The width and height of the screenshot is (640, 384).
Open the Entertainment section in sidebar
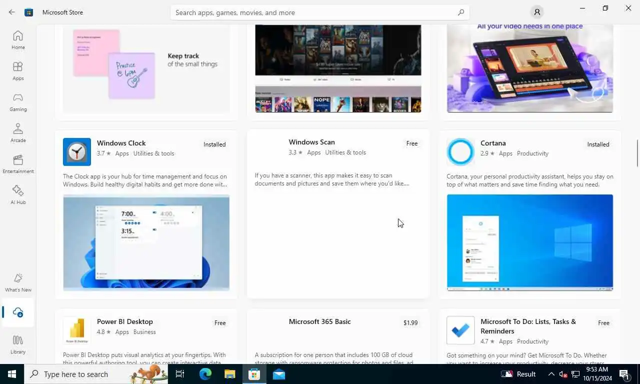(18, 164)
